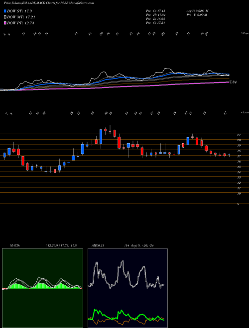Click the 7.34 value beside the magenta line
This screenshot has width=249, height=328.
(x=233, y=82)
